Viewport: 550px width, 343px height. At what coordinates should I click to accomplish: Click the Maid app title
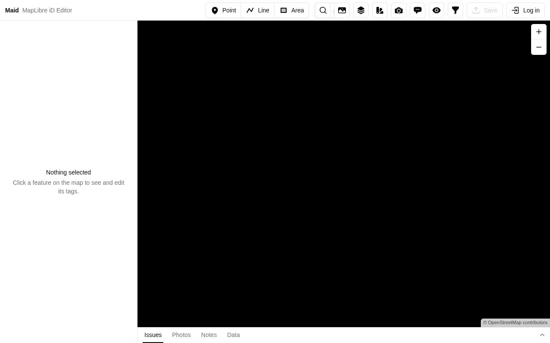click(x=12, y=10)
